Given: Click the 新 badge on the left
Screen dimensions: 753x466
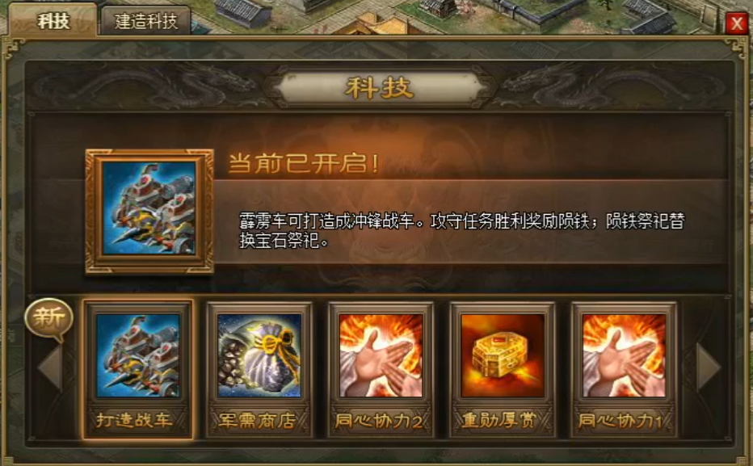Looking at the screenshot, I should pyautogui.click(x=49, y=318).
